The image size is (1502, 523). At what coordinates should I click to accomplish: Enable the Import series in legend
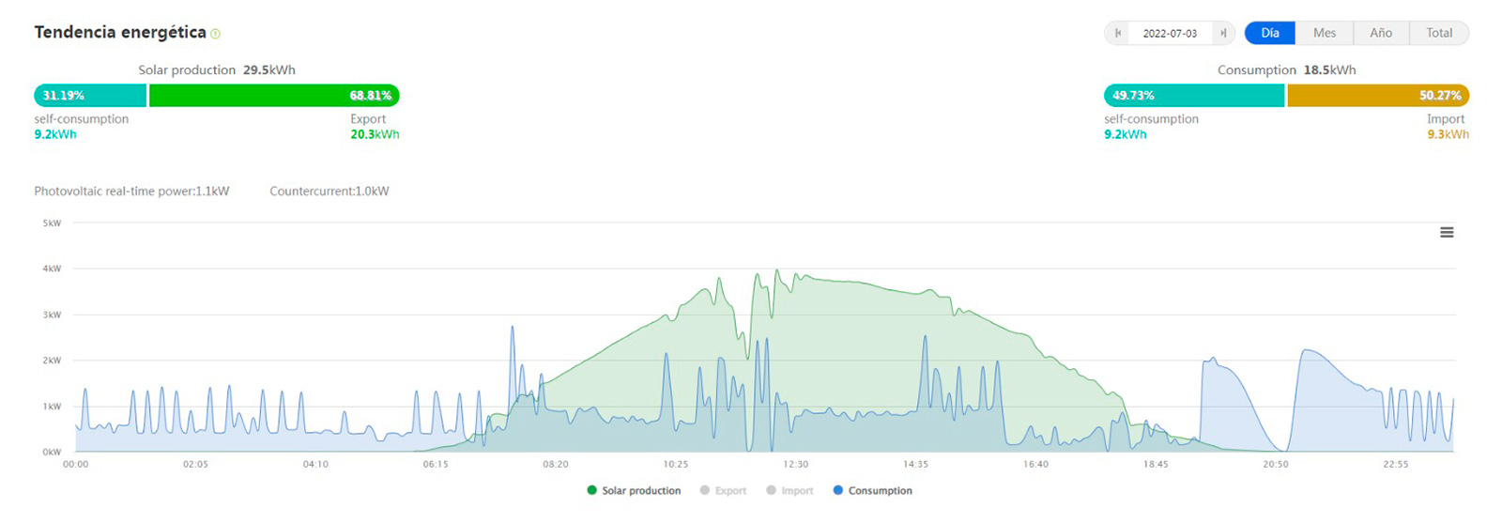click(x=789, y=490)
